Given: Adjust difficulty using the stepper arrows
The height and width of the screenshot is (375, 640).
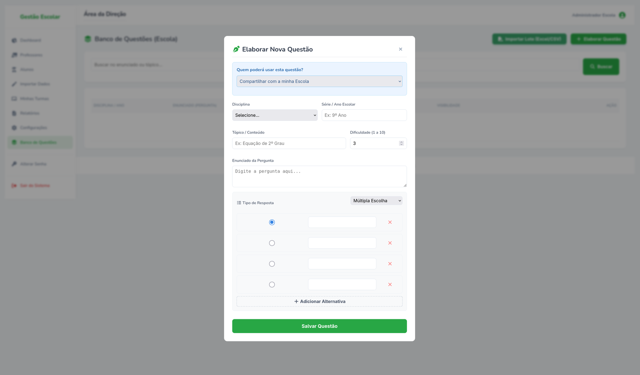Looking at the screenshot, I should click(x=401, y=143).
